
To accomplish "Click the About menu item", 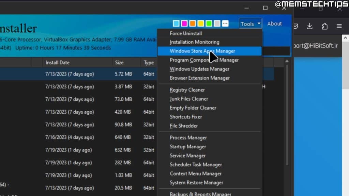I will tap(274, 23).
